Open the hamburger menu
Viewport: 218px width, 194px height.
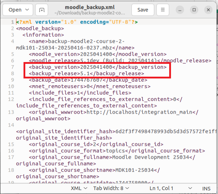click(x=163, y=10)
